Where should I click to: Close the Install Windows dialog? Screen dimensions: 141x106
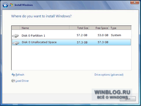pos(135,2)
